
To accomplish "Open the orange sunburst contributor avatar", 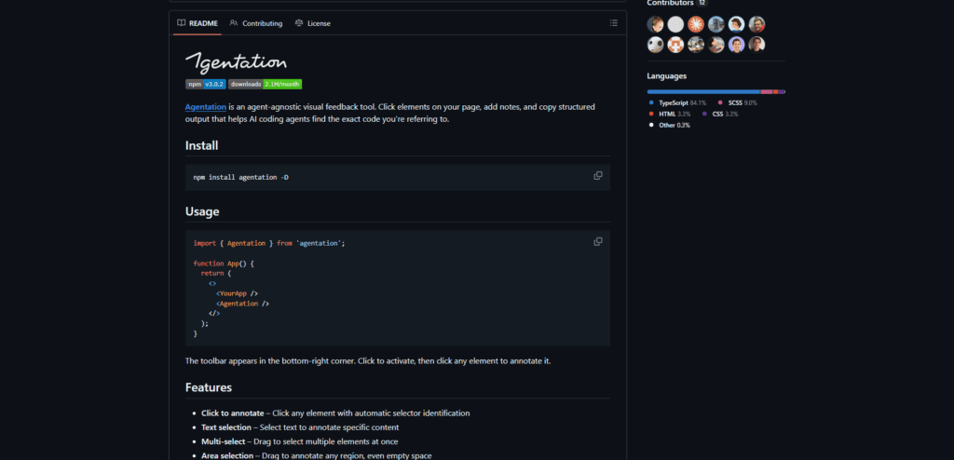I will click(695, 24).
